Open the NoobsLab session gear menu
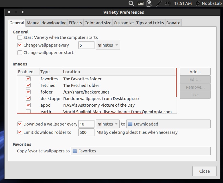This screenshot has width=223, height=183. coord(198,3)
